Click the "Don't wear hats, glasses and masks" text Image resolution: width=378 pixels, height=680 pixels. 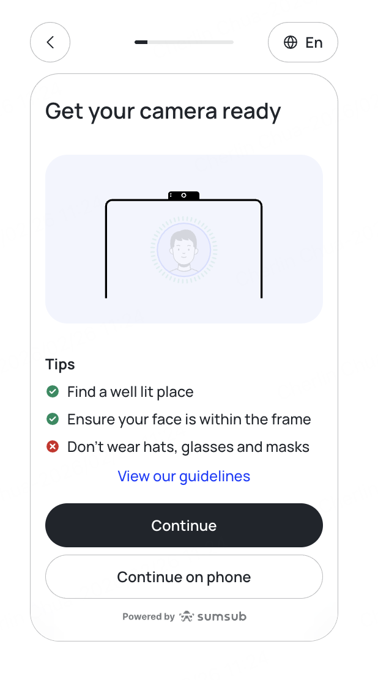188,447
